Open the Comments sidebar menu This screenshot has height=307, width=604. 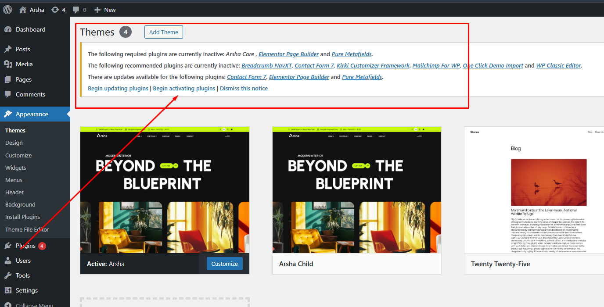(x=35, y=94)
